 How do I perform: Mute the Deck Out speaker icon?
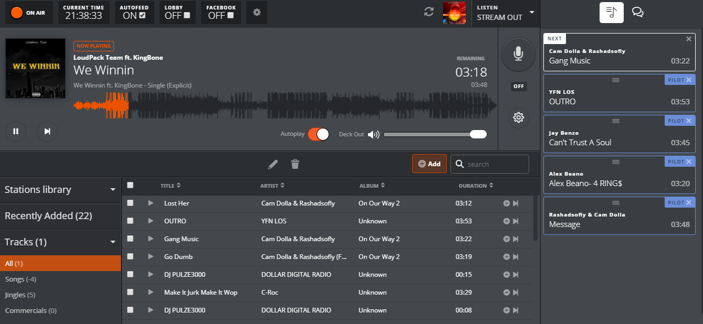[x=373, y=134]
